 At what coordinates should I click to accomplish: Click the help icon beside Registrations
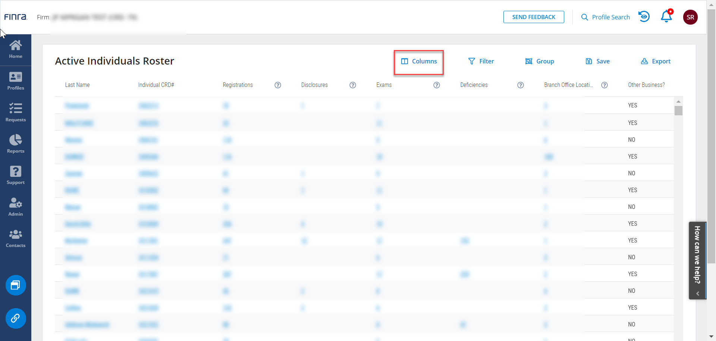tap(277, 85)
